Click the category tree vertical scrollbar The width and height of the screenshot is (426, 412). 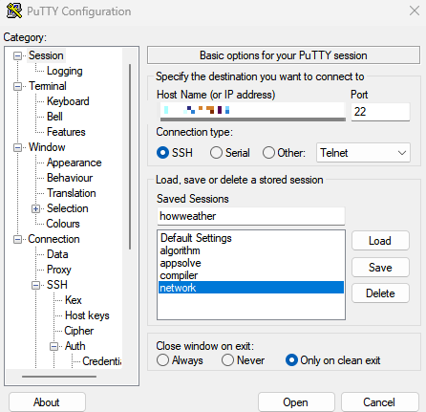pos(130,157)
